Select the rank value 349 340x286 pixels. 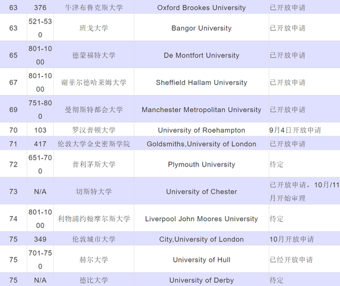click(40, 239)
